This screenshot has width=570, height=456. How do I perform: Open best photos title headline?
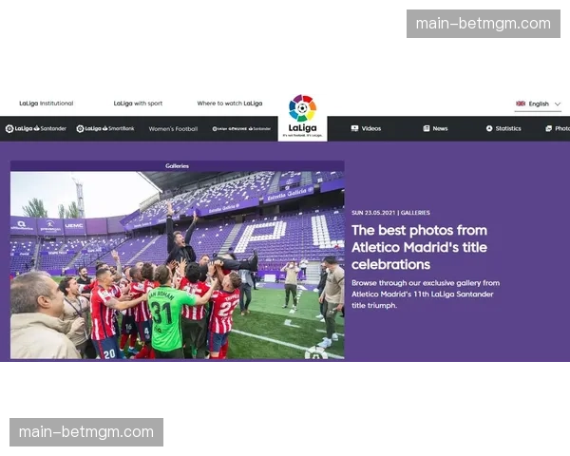[x=419, y=247]
